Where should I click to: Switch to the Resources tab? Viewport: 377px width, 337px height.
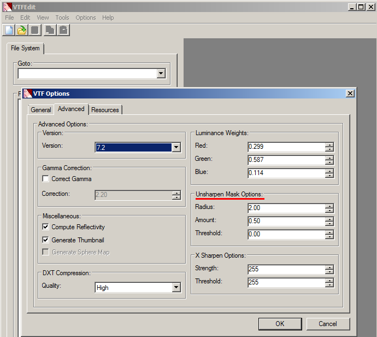click(105, 110)
